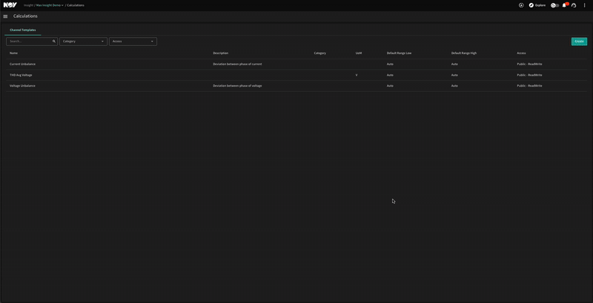Expand the Max Insight Demo breadcrumb dropdown

click(x=50, y=5)
